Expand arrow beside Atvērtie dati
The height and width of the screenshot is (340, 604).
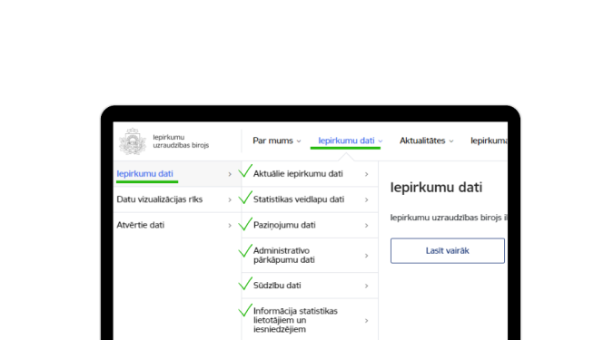coord(230,226)
